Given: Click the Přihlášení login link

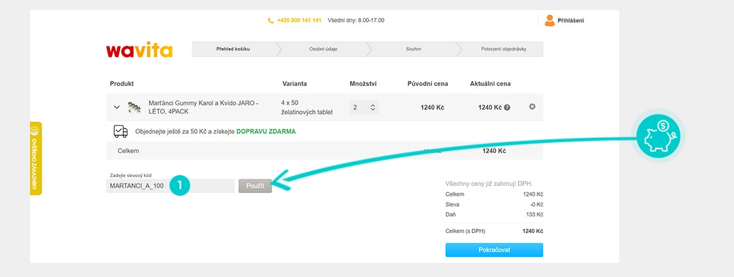Looking at the screenshot, I should [571, 21].
